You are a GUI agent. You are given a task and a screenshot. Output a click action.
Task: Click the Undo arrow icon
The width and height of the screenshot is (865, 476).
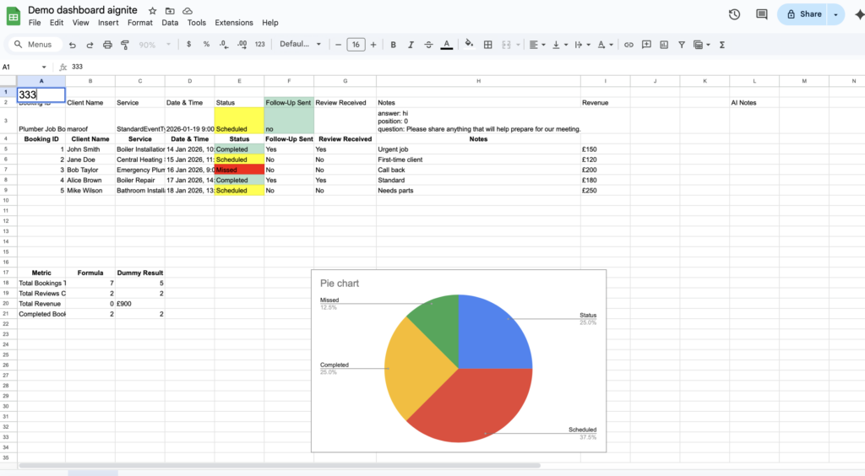(73, 45)
